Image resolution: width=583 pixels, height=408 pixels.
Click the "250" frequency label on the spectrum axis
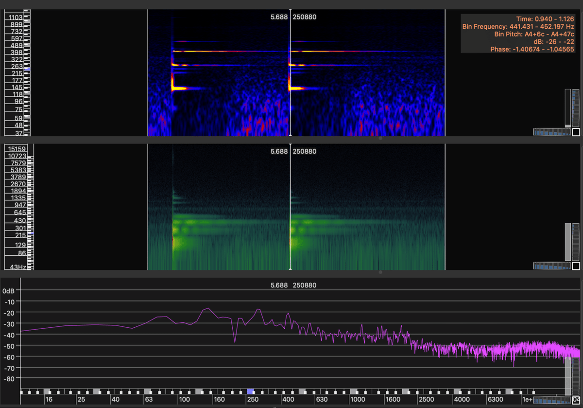252,400
